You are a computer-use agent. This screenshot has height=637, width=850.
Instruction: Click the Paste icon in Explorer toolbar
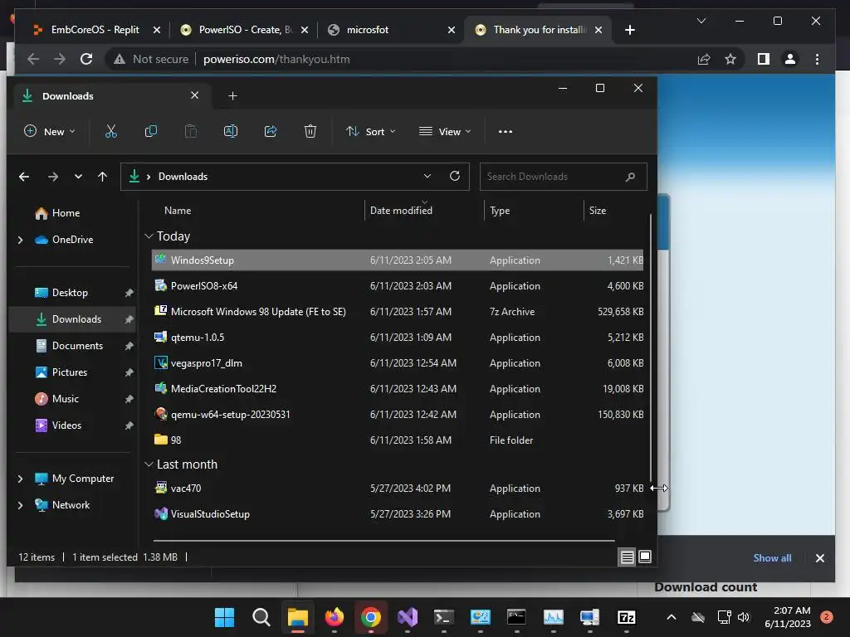(x=191, y=131)
